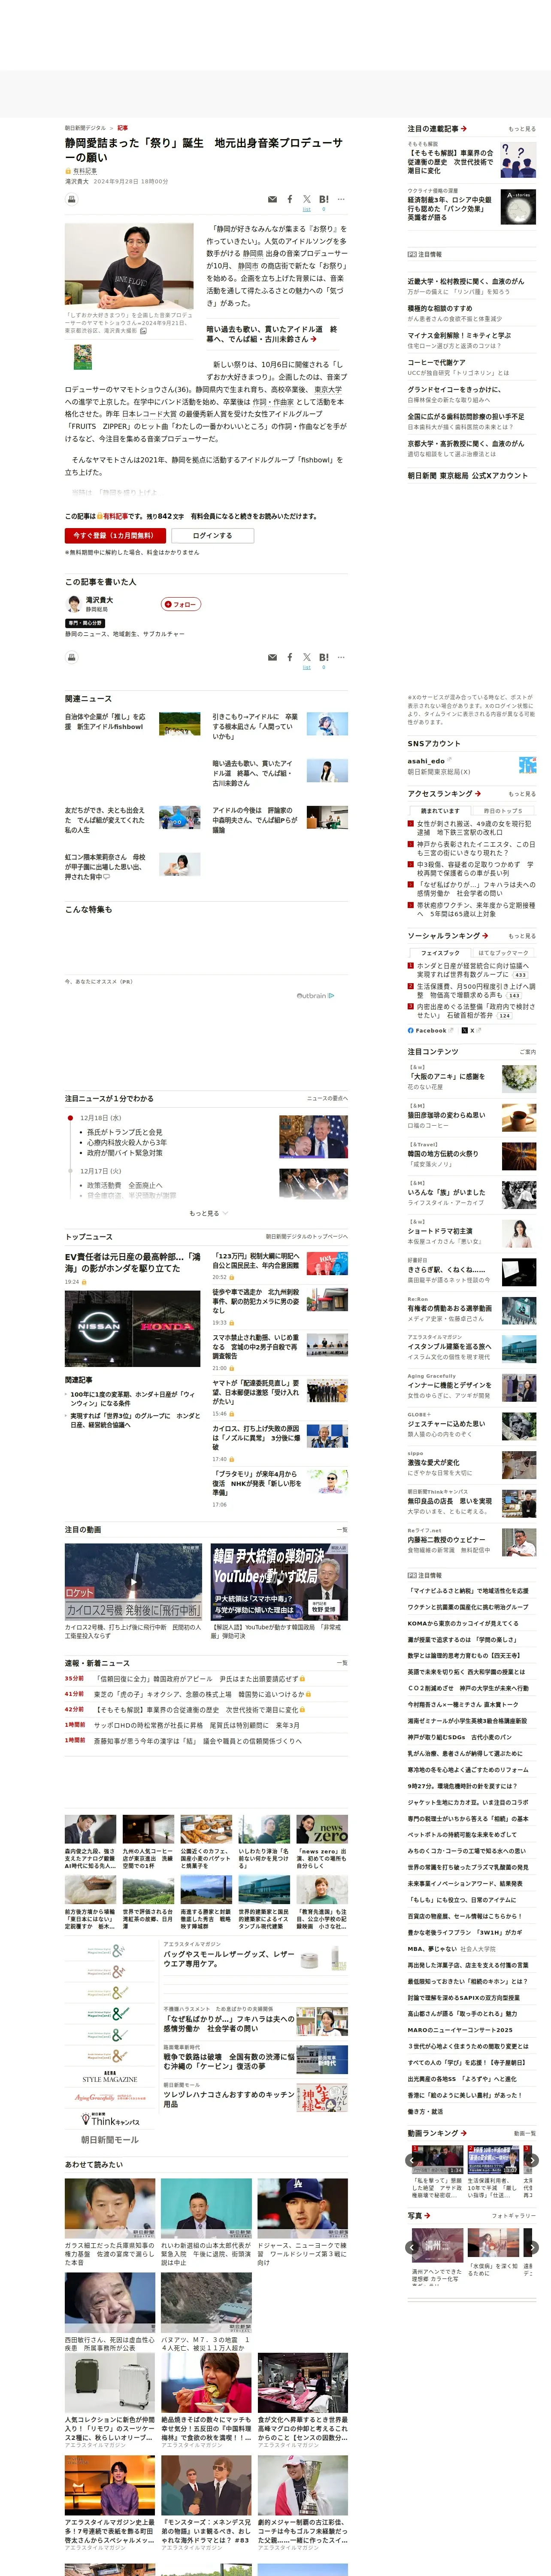Open もっと見る beside 注目の連載記事

tap(522, 129)
